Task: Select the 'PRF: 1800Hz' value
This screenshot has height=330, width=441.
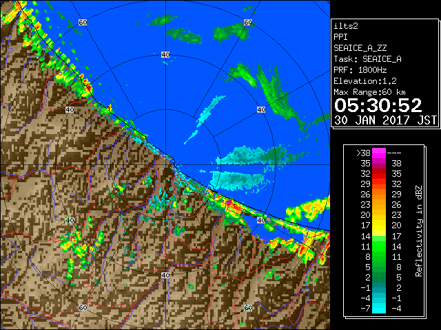Action: (x=360, y=70)
